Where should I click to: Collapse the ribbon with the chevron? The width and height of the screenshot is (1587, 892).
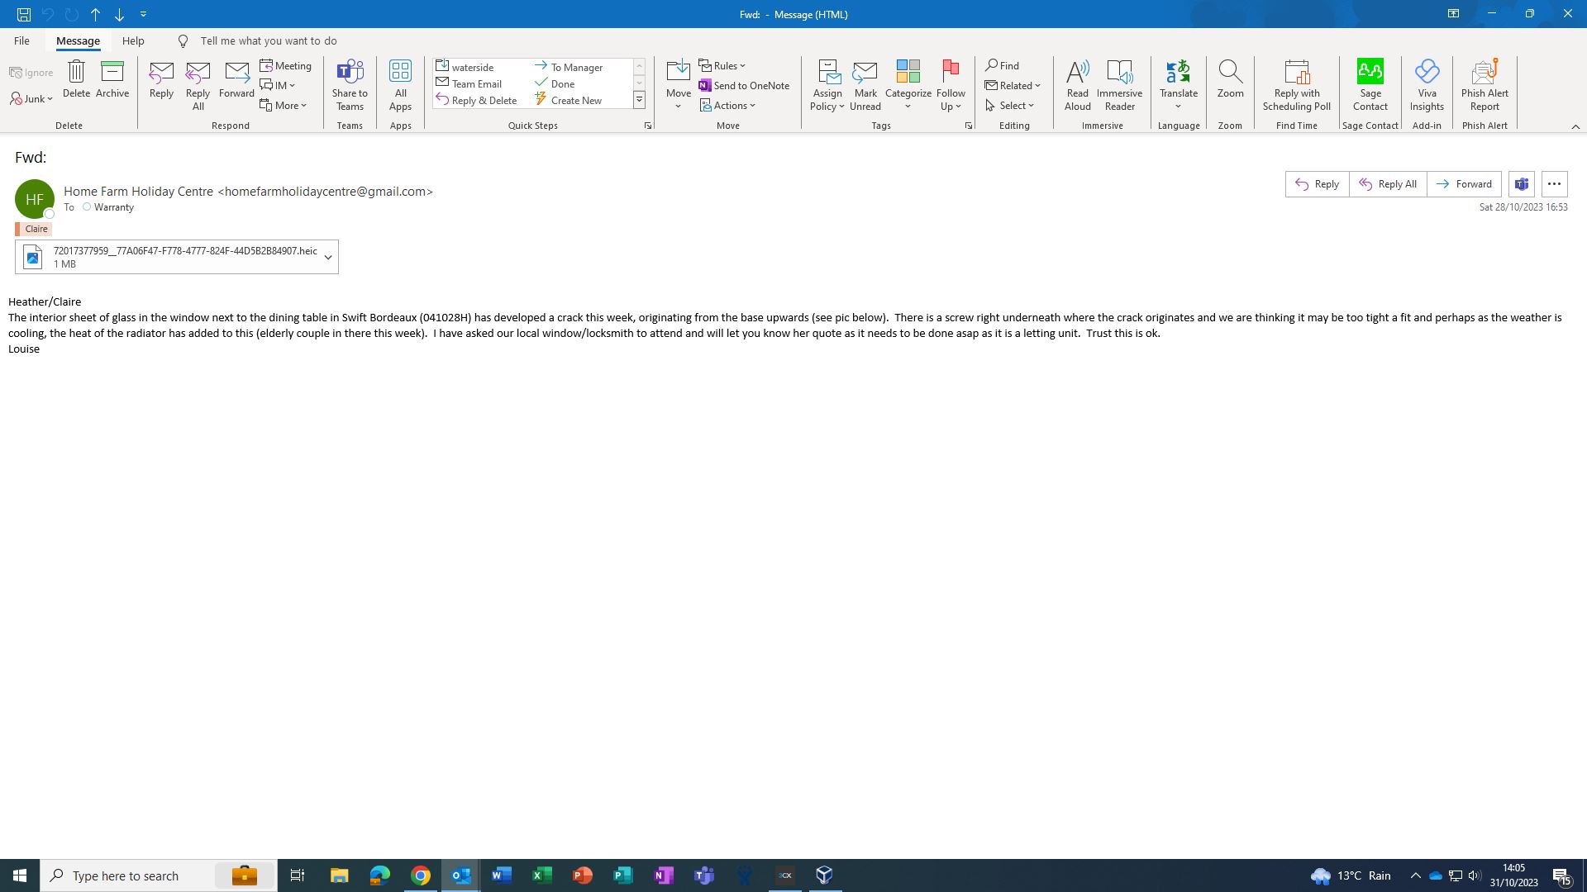pyautogui.click(x=1575, y=126)
